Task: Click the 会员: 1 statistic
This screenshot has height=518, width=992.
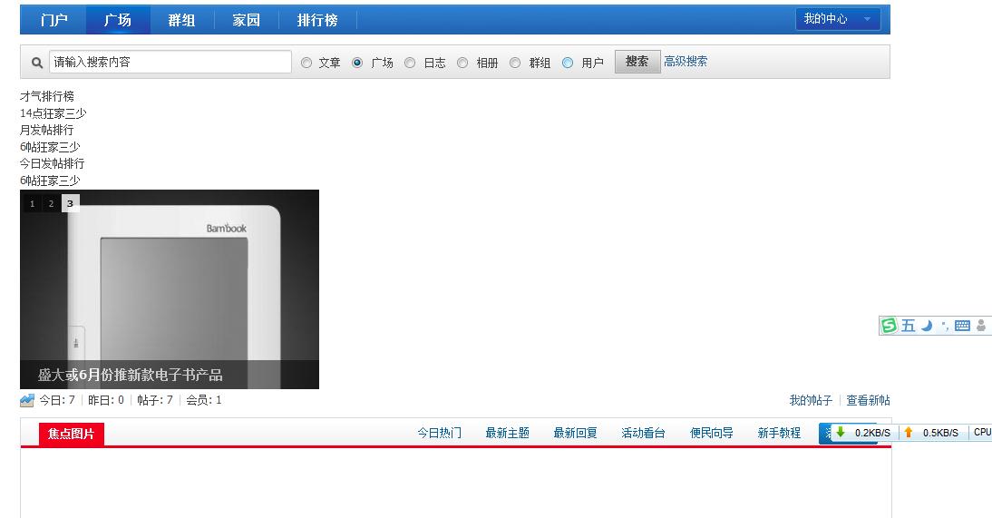Action: point(204,400)
